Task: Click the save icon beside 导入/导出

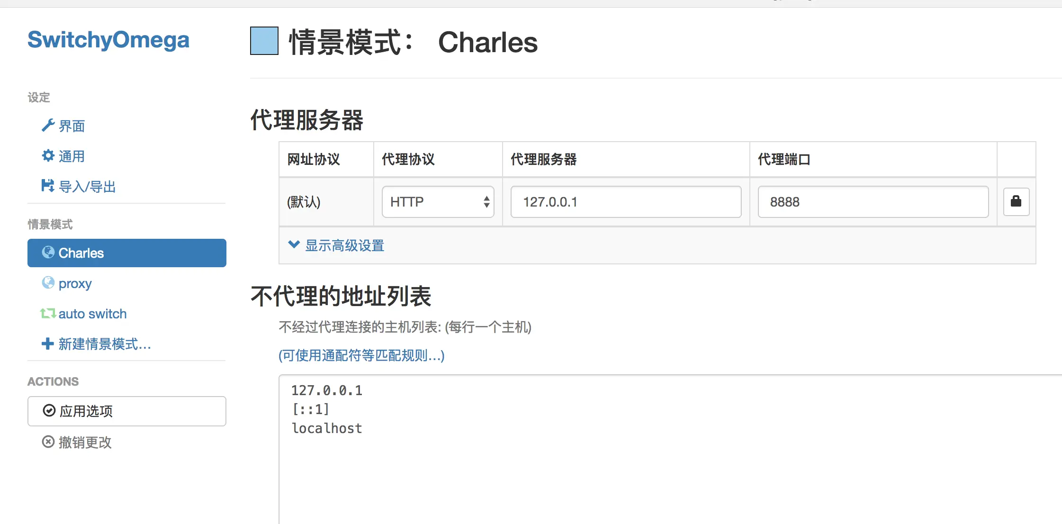Action: click(48, 186)
